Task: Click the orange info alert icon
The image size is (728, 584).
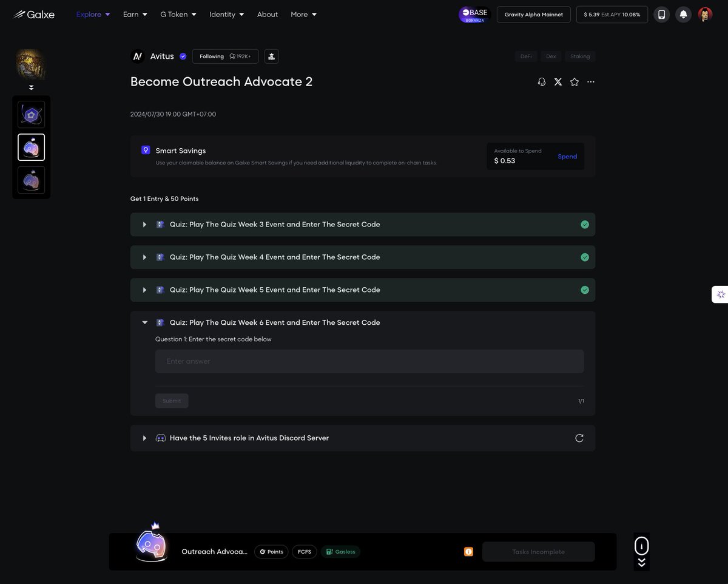Action: click(468, 552)
